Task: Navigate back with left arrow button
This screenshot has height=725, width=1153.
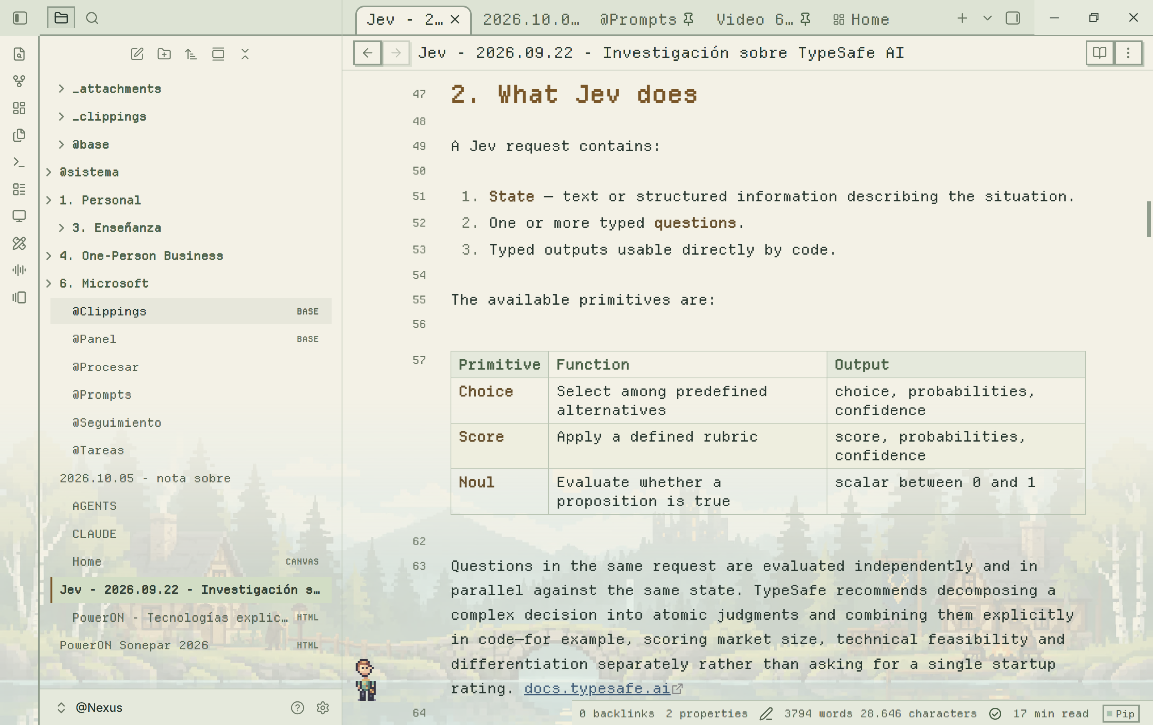Action: (x=367, y=52)
